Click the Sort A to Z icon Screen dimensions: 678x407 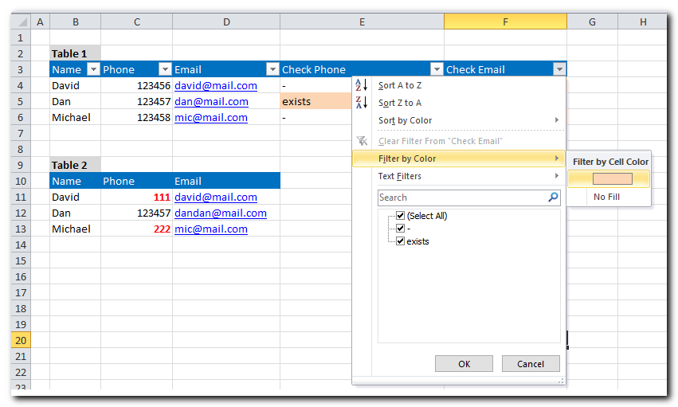click(361, 85)
